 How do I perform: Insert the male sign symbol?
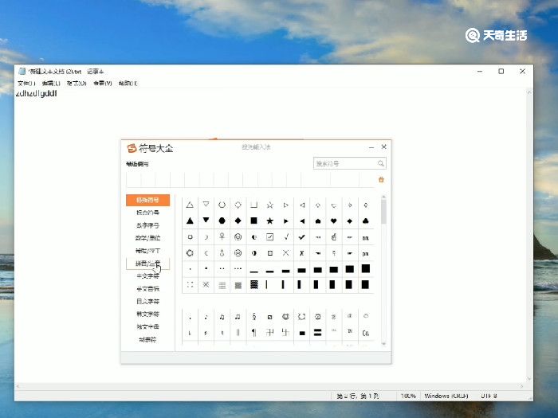click(222, 253)
